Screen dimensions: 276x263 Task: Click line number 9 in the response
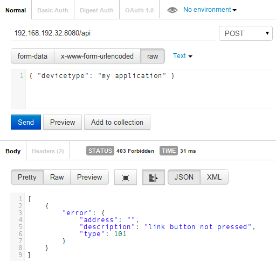pyautogui.click(x=20, y=255)
